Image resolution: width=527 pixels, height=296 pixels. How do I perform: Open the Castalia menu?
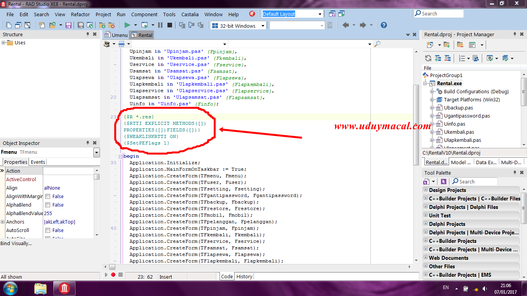[190, 14]
